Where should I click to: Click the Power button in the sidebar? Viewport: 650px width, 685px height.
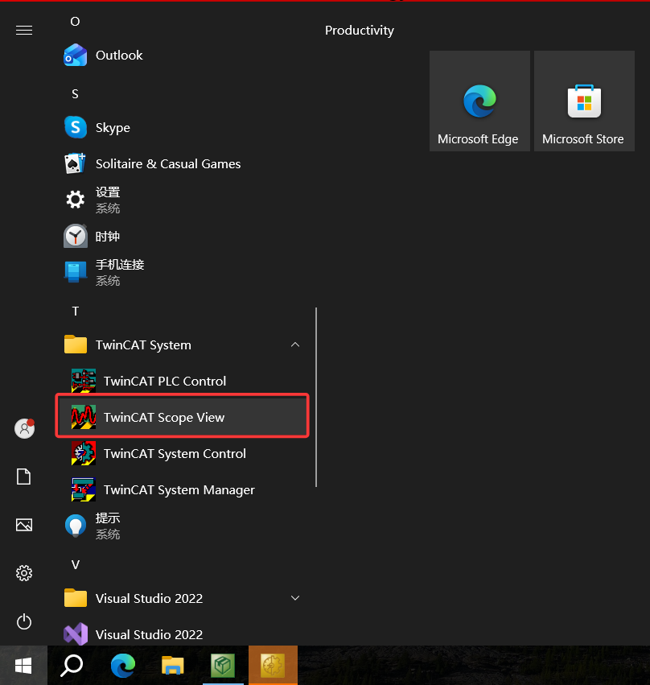24,621
